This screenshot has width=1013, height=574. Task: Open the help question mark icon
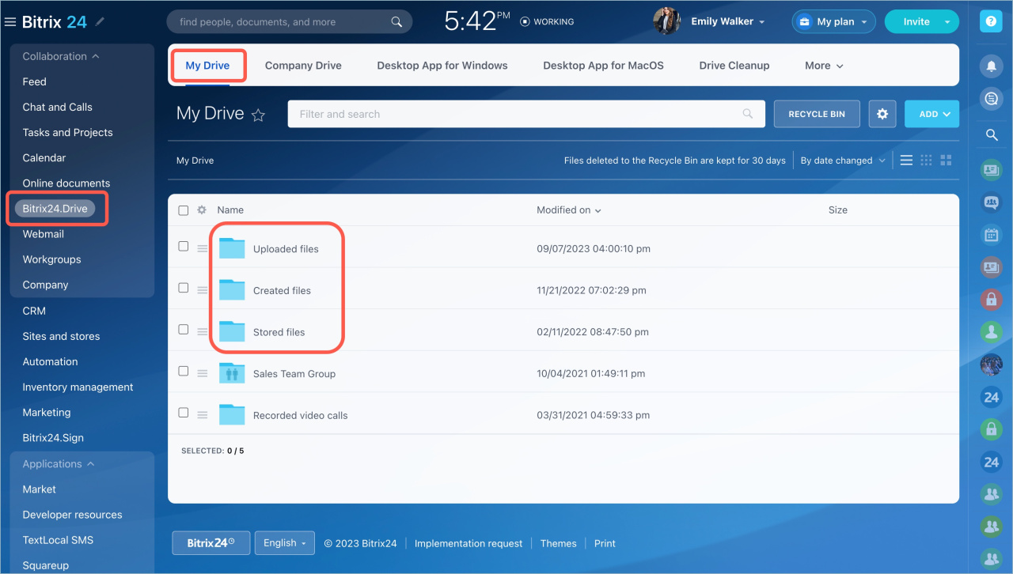[991, 22]
